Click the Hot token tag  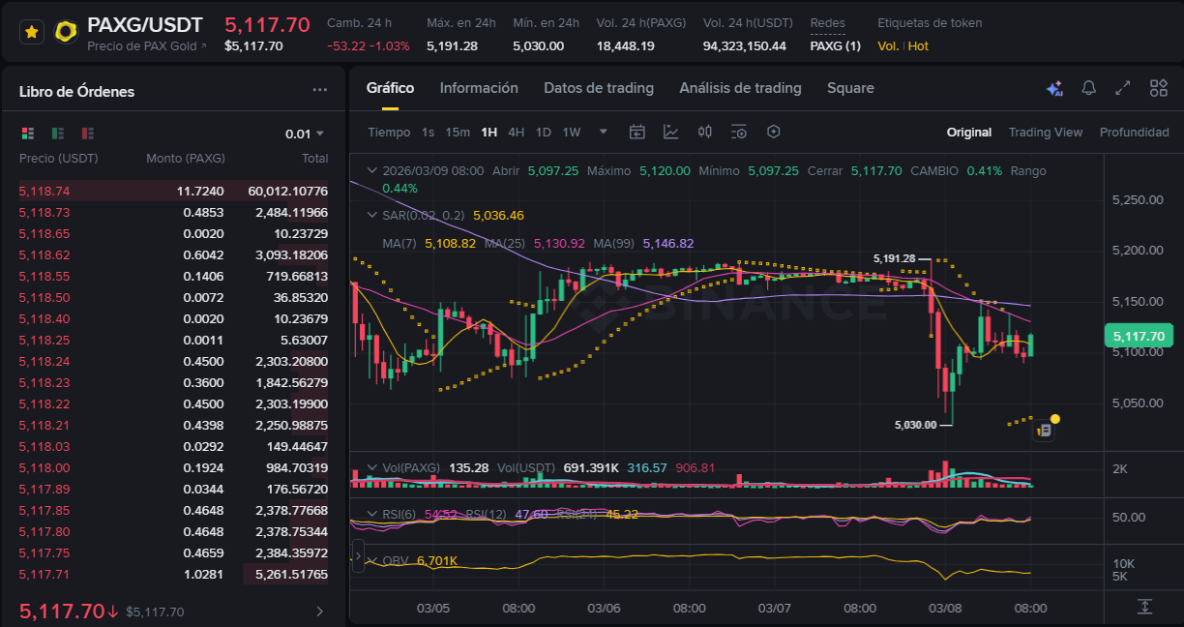click(x=918, y=45)
